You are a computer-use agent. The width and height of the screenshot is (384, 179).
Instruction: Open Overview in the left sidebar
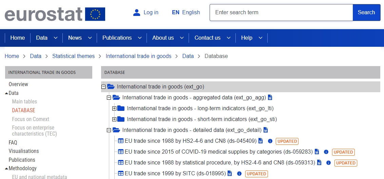[x=18, y=84]
